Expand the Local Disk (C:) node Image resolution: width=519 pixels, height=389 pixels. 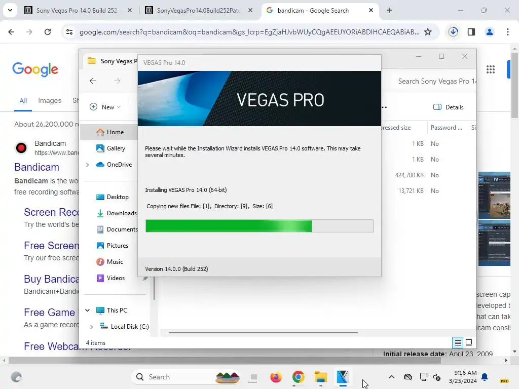pos(91,327)
